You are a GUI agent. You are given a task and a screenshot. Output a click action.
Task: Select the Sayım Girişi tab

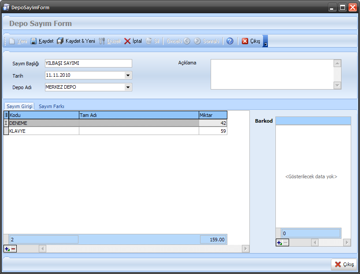pos(19,106)
